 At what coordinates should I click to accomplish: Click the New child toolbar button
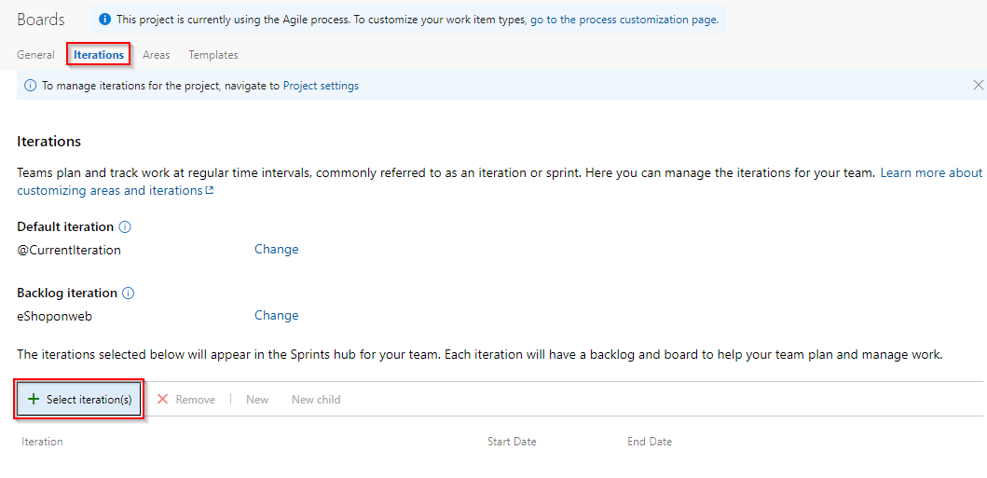(316, 400)
